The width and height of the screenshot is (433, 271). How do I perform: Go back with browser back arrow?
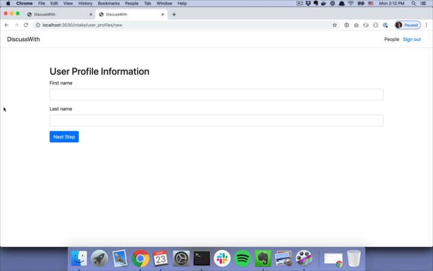tap(7, 25)
